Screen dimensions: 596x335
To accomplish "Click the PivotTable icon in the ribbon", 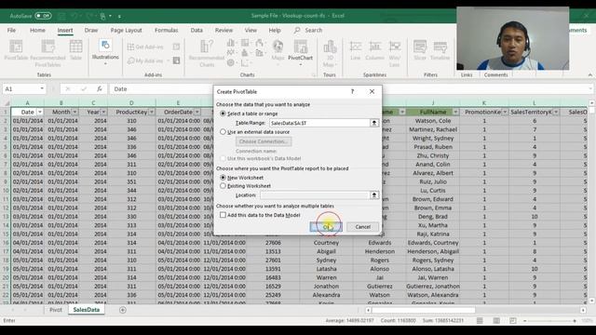I will [x=16, y=50].
